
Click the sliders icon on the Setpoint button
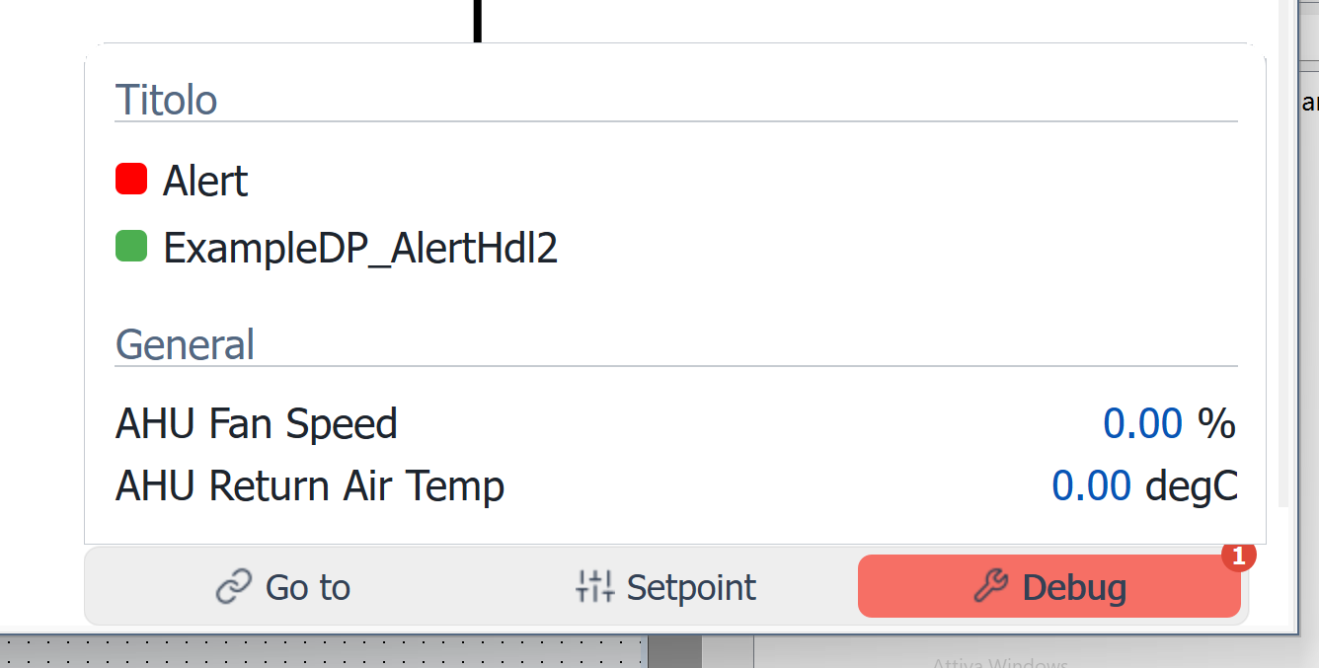595,585
